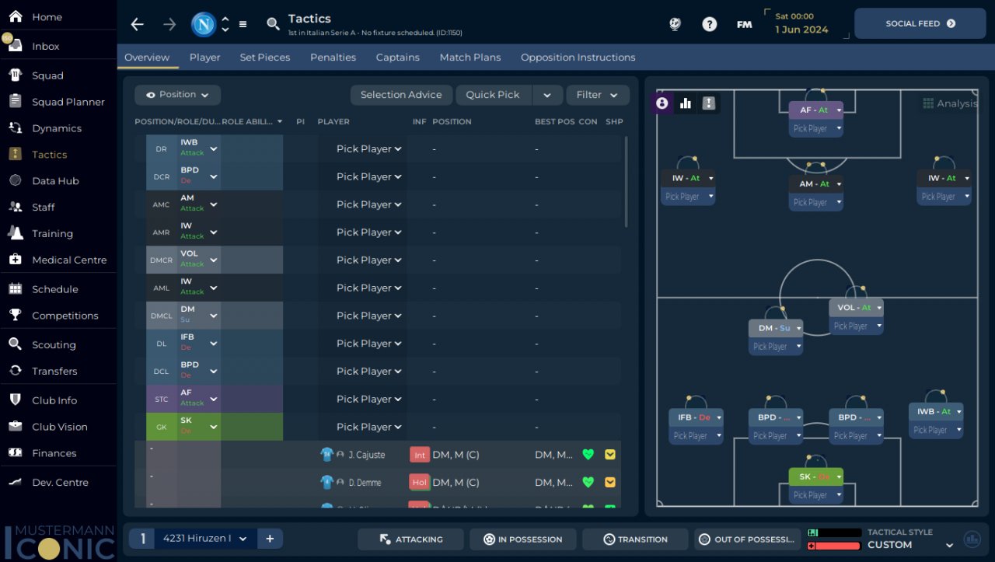This screenshot has width=995, height=562.
Task: Open the Out of Possession instructions
Action: [x=747, y=539]
